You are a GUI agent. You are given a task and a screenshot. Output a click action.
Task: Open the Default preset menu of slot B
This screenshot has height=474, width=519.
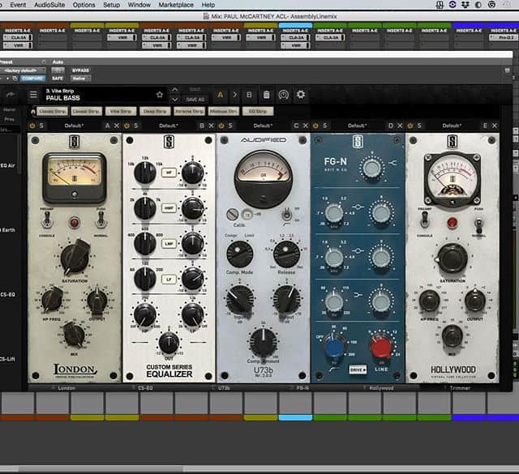[169, 126]
